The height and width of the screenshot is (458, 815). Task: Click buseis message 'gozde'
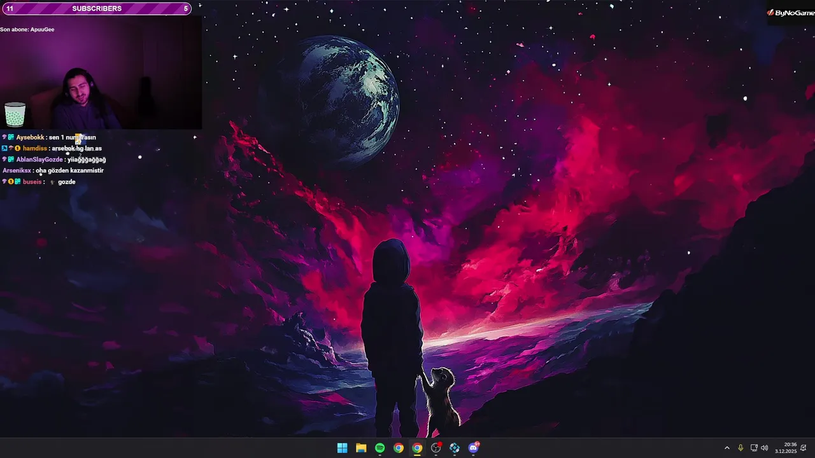(x=67, y=182)
